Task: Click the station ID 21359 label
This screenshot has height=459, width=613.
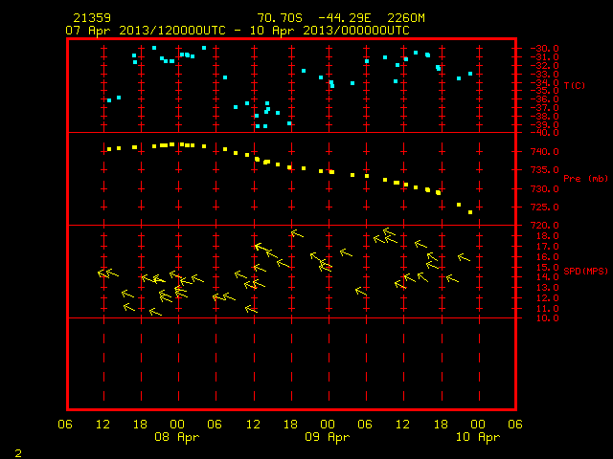Action: coord(92,18)
